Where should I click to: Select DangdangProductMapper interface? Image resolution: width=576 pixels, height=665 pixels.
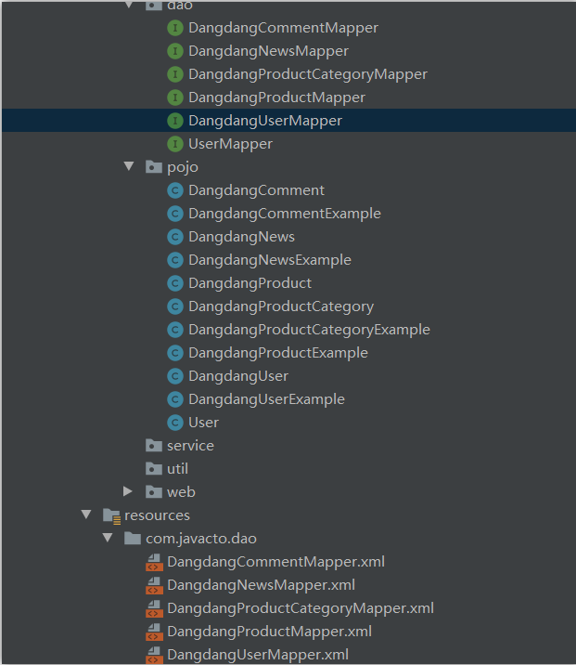tap(276, 98)
